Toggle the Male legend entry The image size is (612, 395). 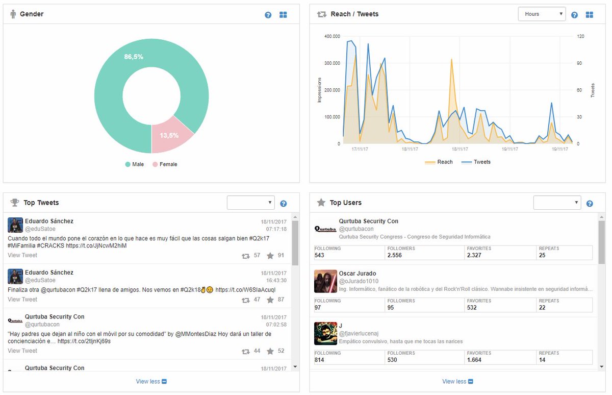coord(135,164)
